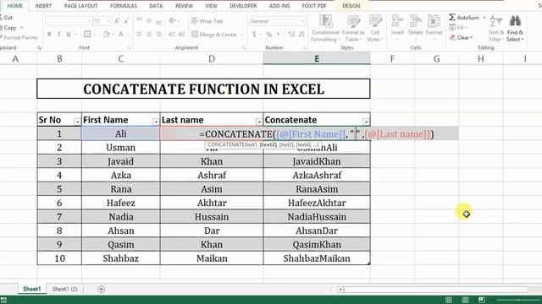This screenshot has width=542, height=304.
Task: Switch to Page Layout view in status bar
Action: [465, 300]
